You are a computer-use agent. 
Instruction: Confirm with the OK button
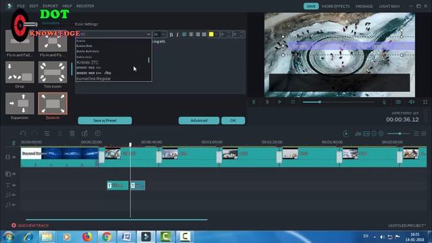(233, 120)
